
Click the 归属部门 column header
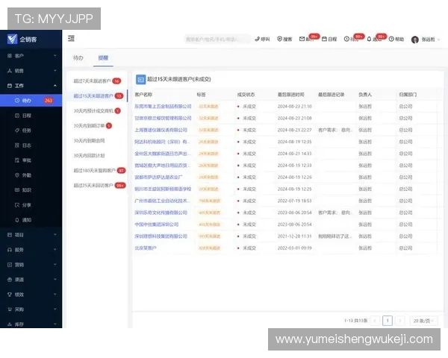(x=408, y=95)
